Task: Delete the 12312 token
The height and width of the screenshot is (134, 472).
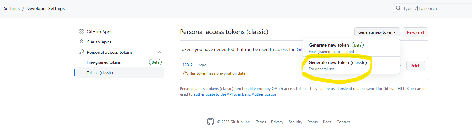Action: pos(416,65)
